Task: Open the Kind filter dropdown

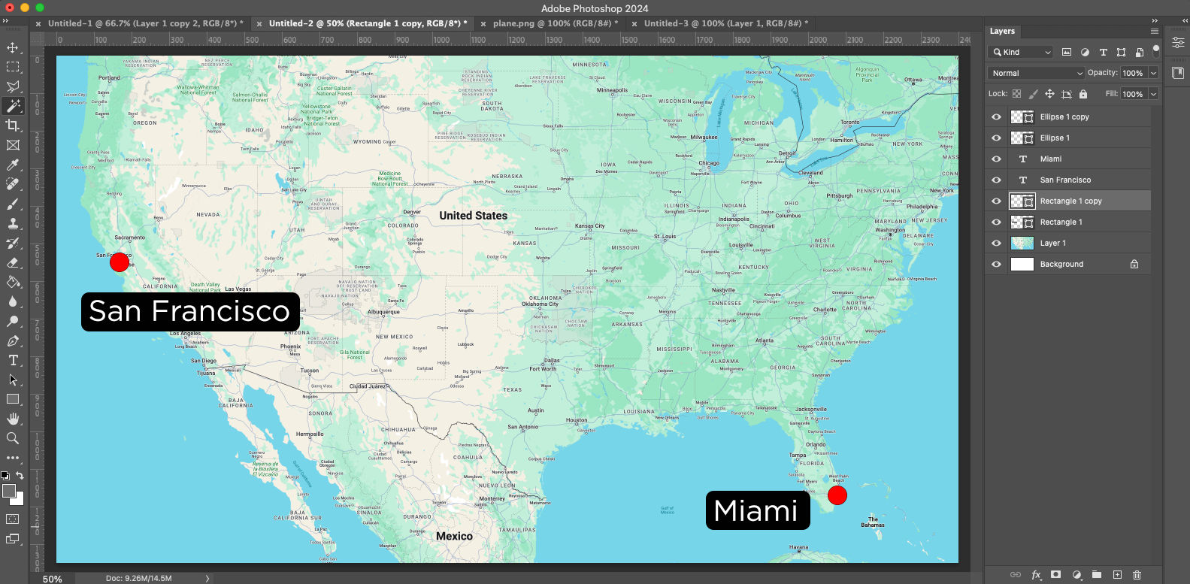Action: tap(1022, 52)
